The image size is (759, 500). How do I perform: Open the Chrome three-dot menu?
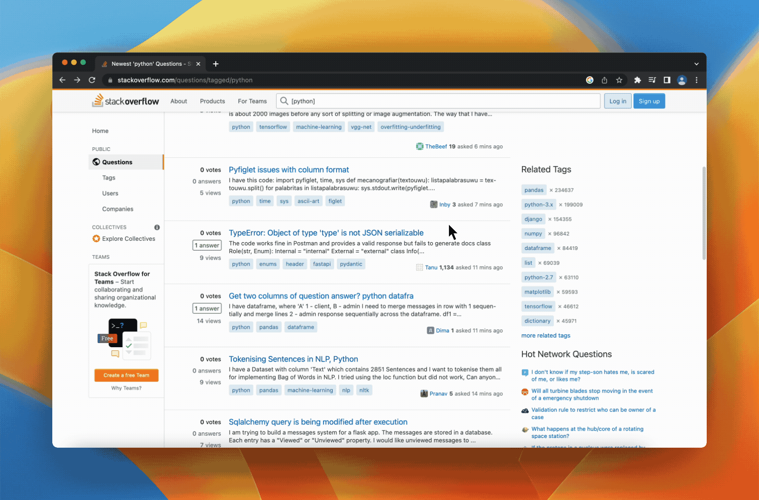pyautogui.click(x=696, y=80)
